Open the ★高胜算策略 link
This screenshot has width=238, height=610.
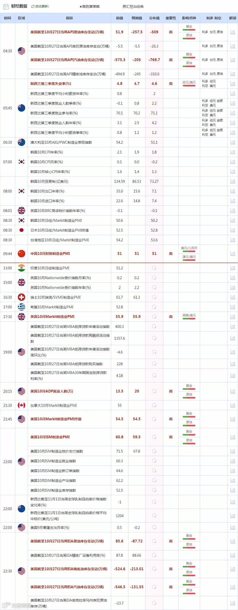click(x=89, y=7)
